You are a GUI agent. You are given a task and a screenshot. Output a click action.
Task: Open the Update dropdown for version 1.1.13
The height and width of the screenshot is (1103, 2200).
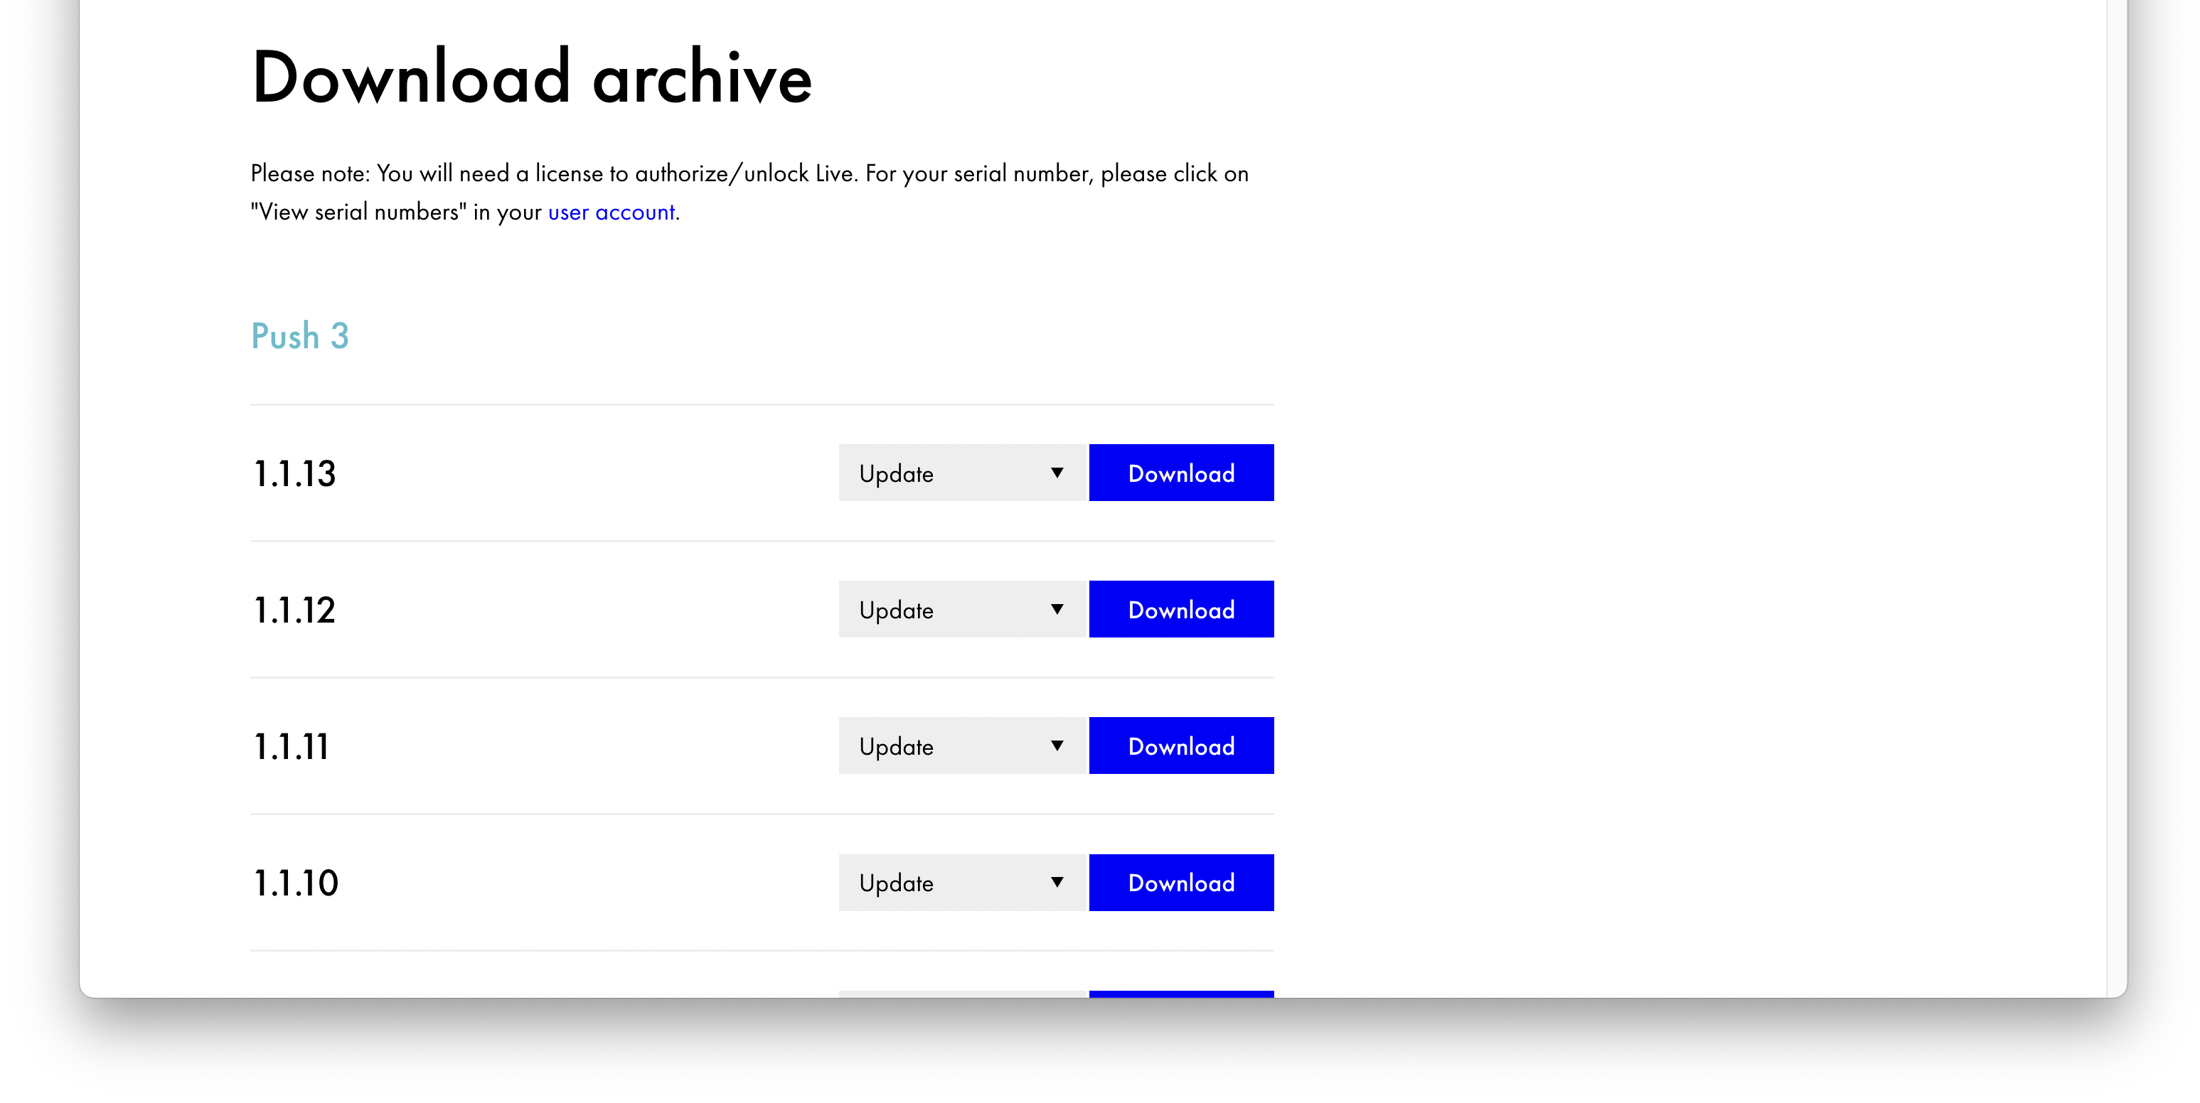point(961,473)
